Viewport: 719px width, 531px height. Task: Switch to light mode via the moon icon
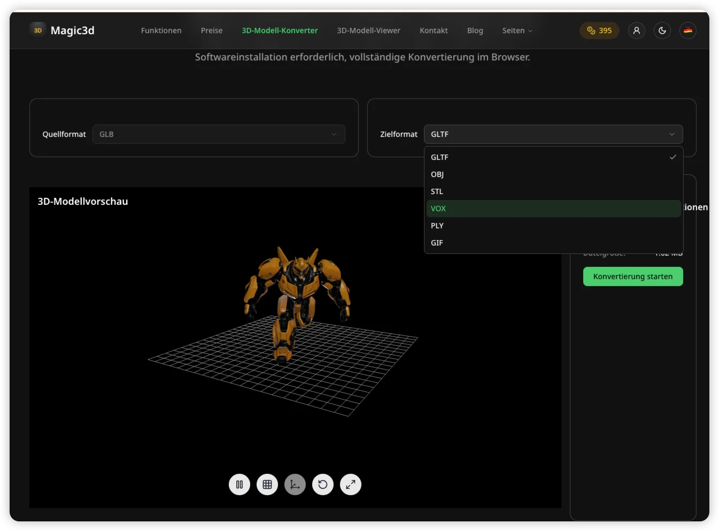tap(662, 30)
